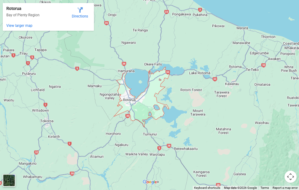The width and height of the screenshot is (299, 190).
Task: Click the highway 5 shield near Tapapa
Action: pos(32,57)
